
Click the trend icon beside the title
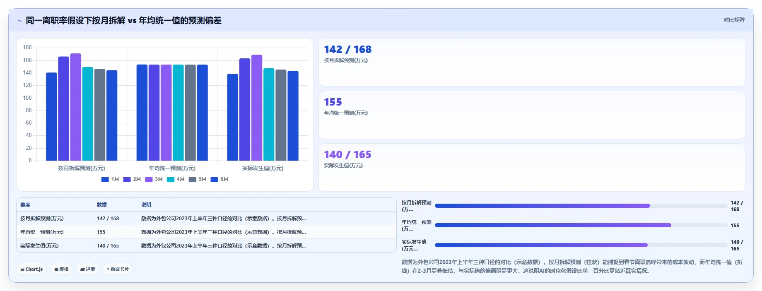[19, 21]
